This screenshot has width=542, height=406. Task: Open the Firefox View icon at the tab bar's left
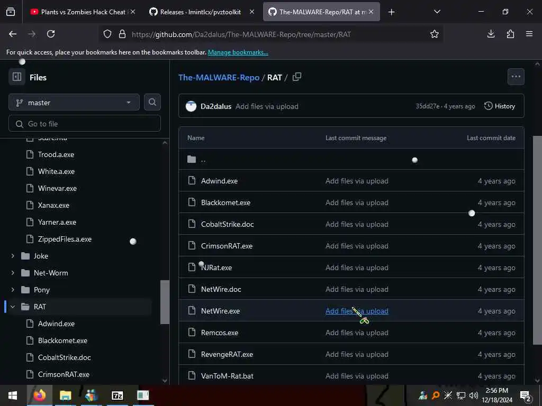[11, 12]
